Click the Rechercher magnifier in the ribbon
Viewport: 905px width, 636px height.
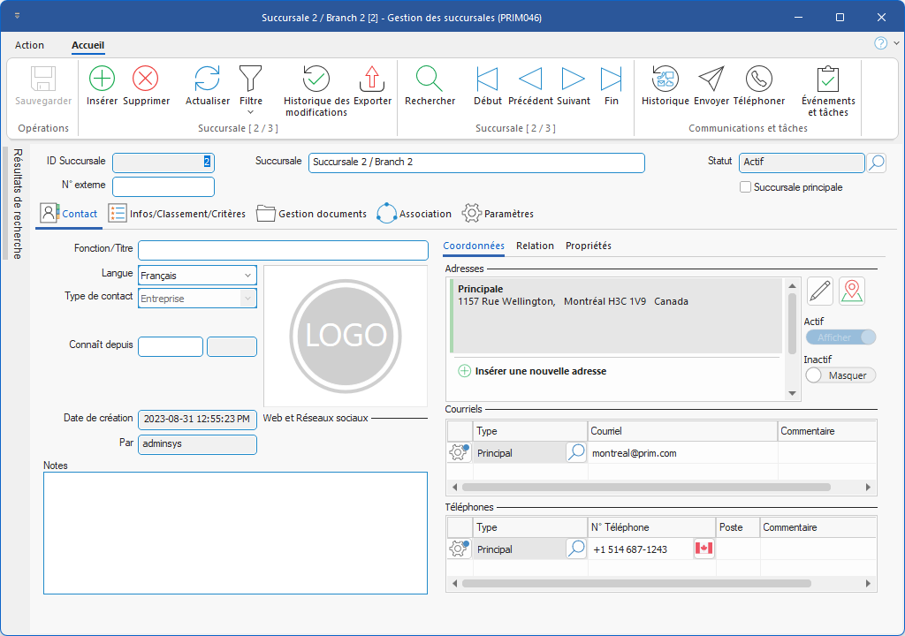[430, 79]
